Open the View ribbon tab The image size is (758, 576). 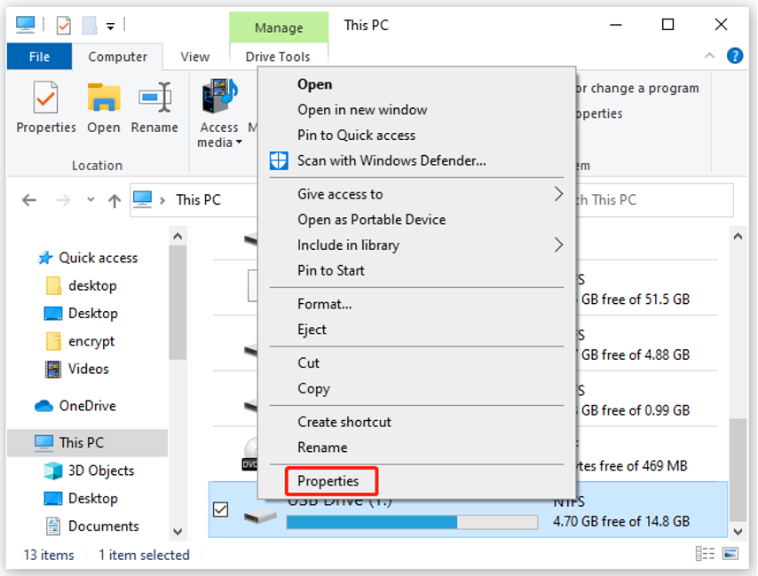pyautogui.click(x=194, y=57)
